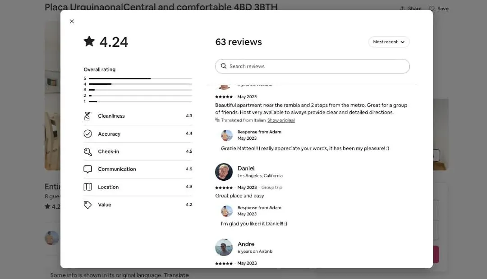The width and height of the screenshot is (487, 279).
Task: Close the reviews modal with the X
Action: 72,22
